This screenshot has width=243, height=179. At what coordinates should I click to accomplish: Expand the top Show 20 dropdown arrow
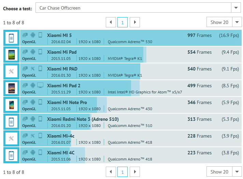pos(237,22)
